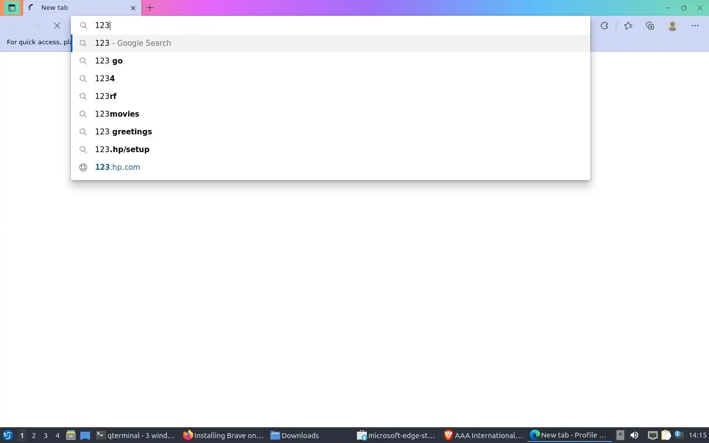Switch to microsoft-edge-st taskbar window
709x443 pixels.
(396, 435)
